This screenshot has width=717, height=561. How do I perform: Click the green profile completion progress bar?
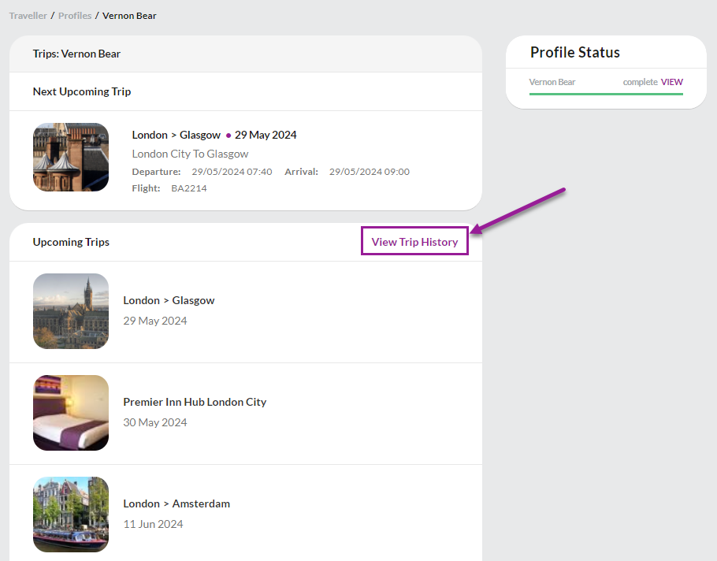(606, 95)
